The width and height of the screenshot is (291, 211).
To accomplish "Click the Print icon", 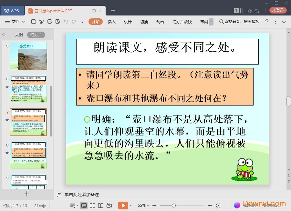I will click(x=50, y=22).
